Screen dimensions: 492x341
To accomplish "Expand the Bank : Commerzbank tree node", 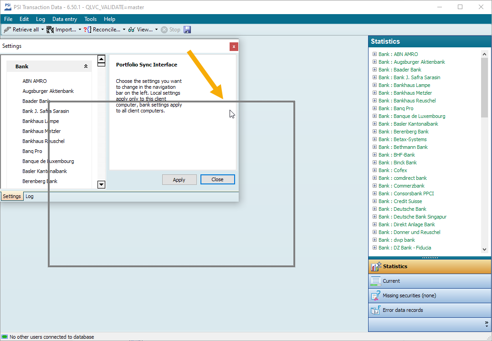I will [x=374, y=186].
